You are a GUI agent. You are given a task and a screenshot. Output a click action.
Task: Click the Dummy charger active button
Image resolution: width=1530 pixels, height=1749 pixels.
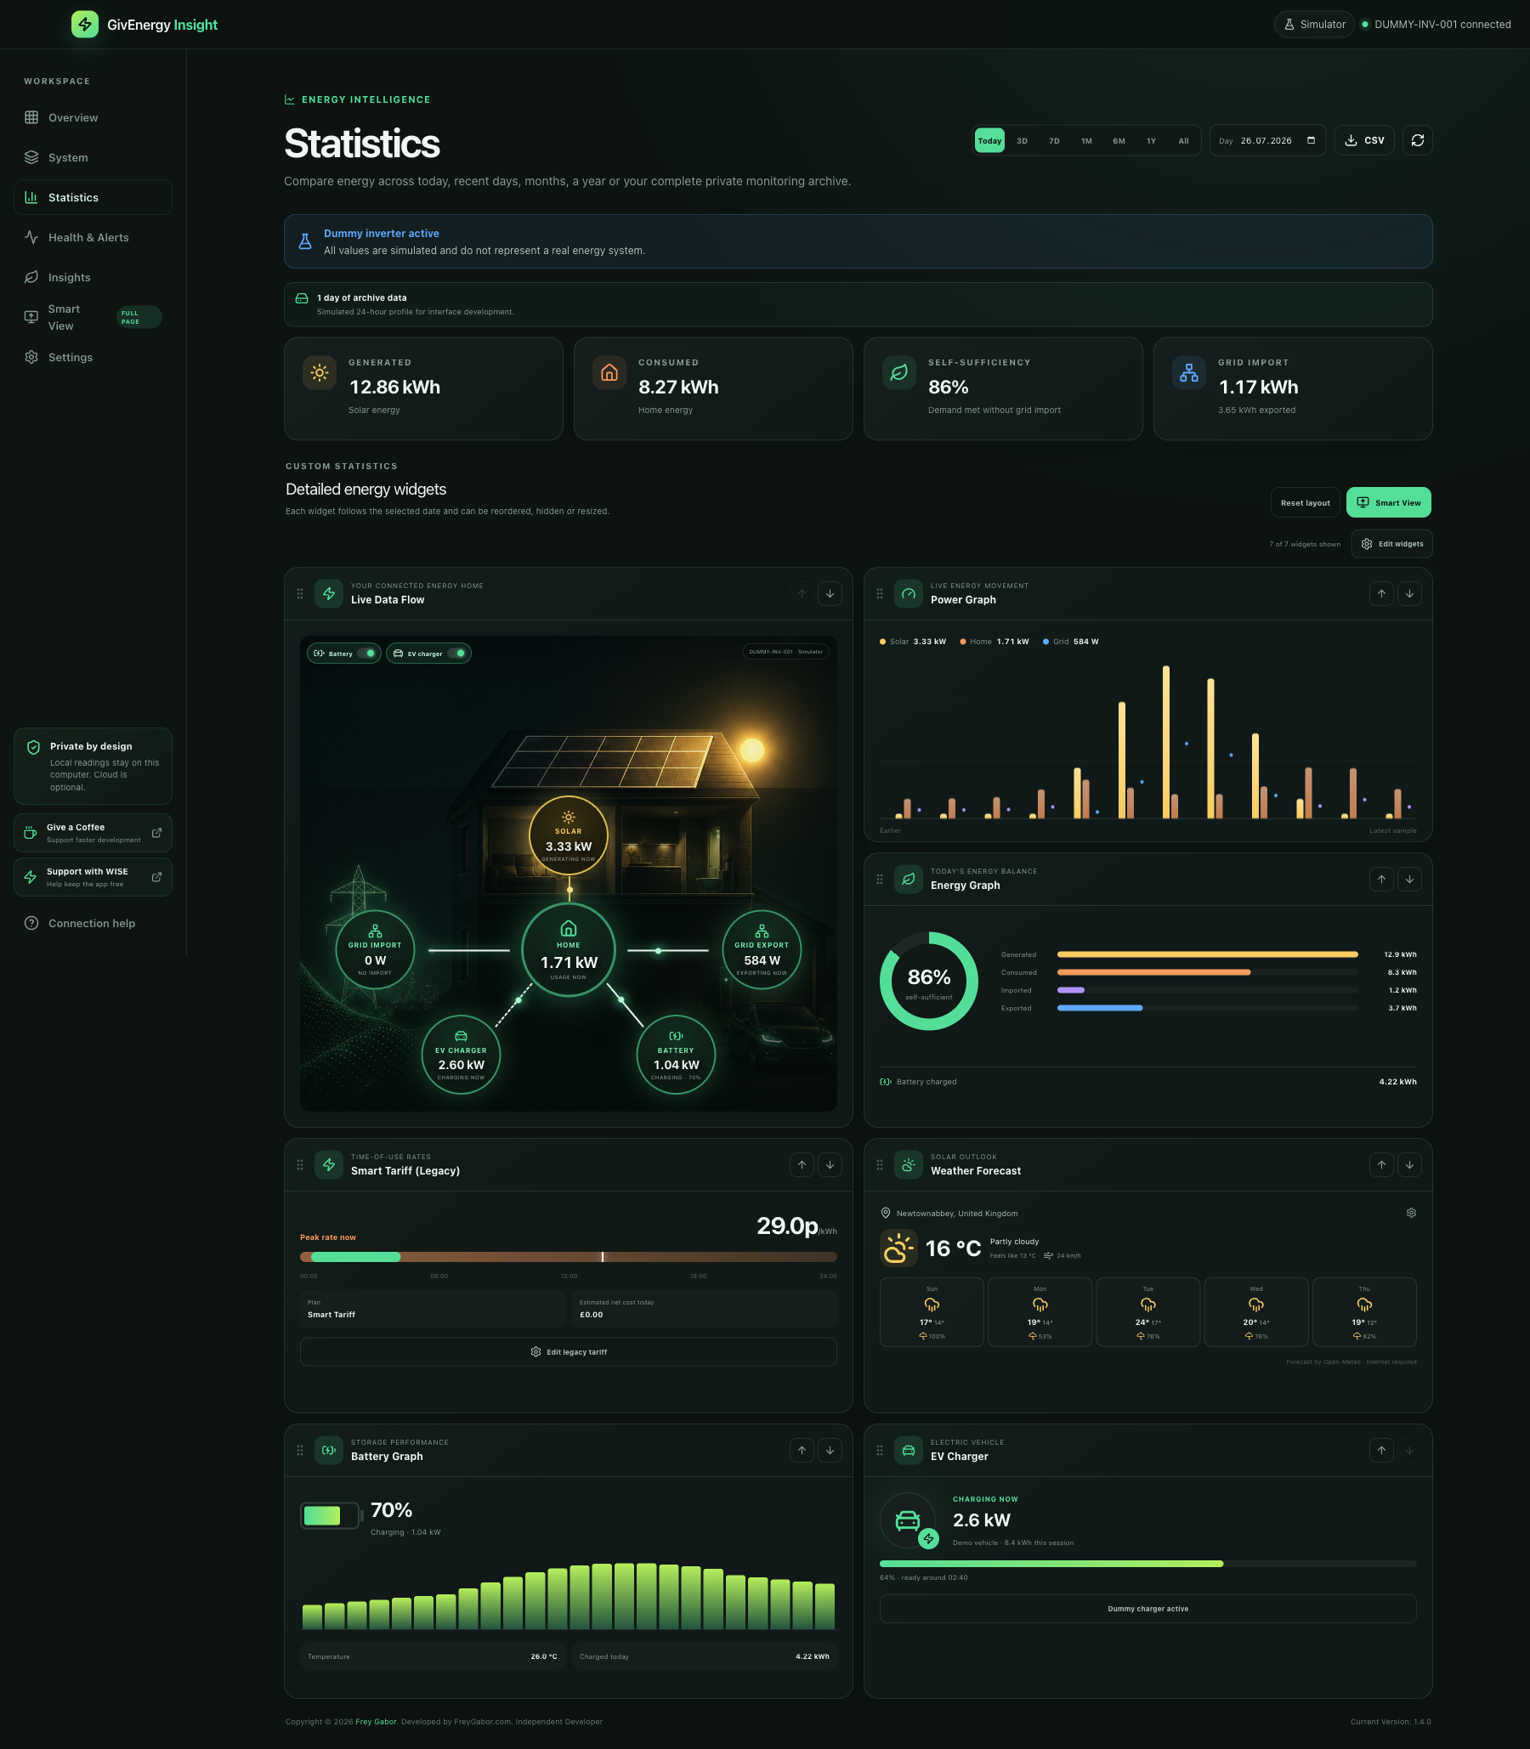click(1147, 1609)
